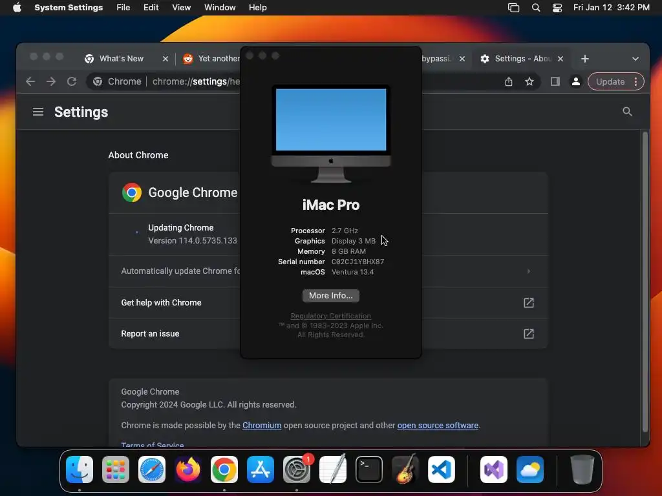Go forward in Chrome
The height and width of the screenshot is (496, 662).
(x=51, y=81)
